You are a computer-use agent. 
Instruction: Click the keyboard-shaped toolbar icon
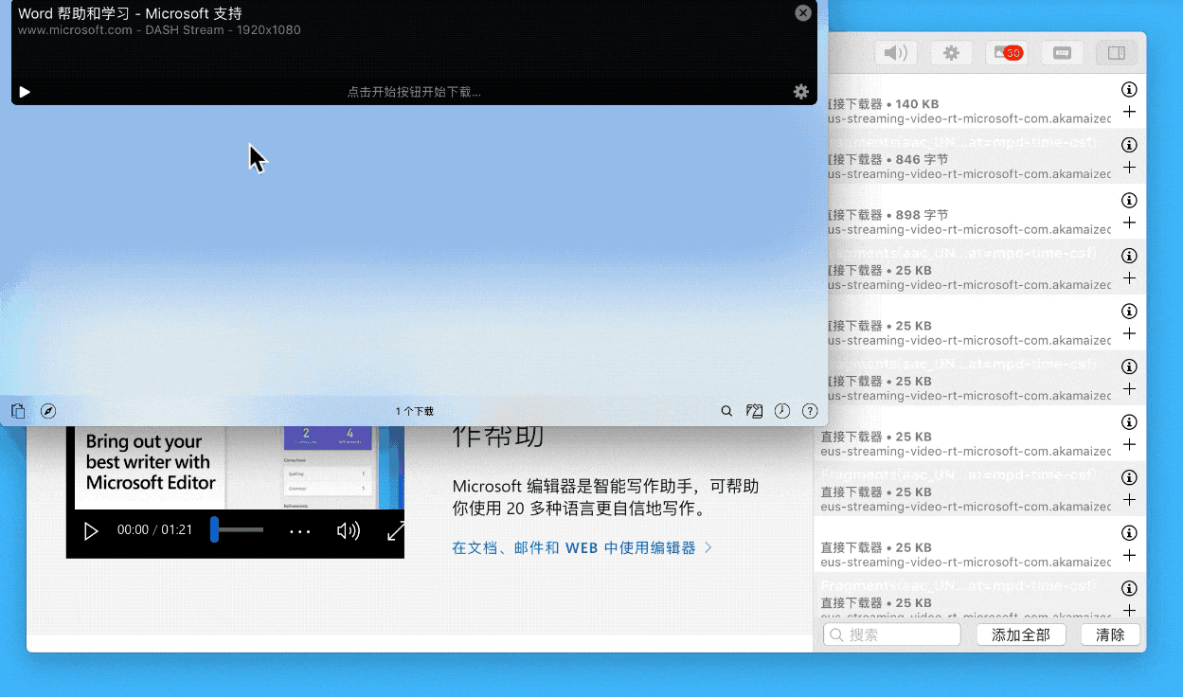(1062, 53)
